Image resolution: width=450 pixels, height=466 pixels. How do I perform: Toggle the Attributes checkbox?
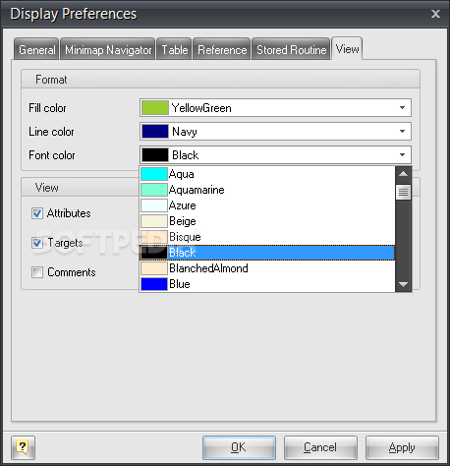(x=37, y=213)
